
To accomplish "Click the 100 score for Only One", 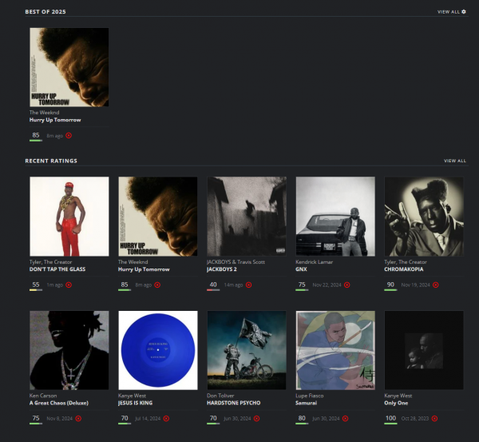I will click(390, 418).
